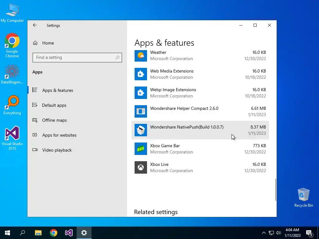Click the Settings gear in taskbar

(84, 233)
